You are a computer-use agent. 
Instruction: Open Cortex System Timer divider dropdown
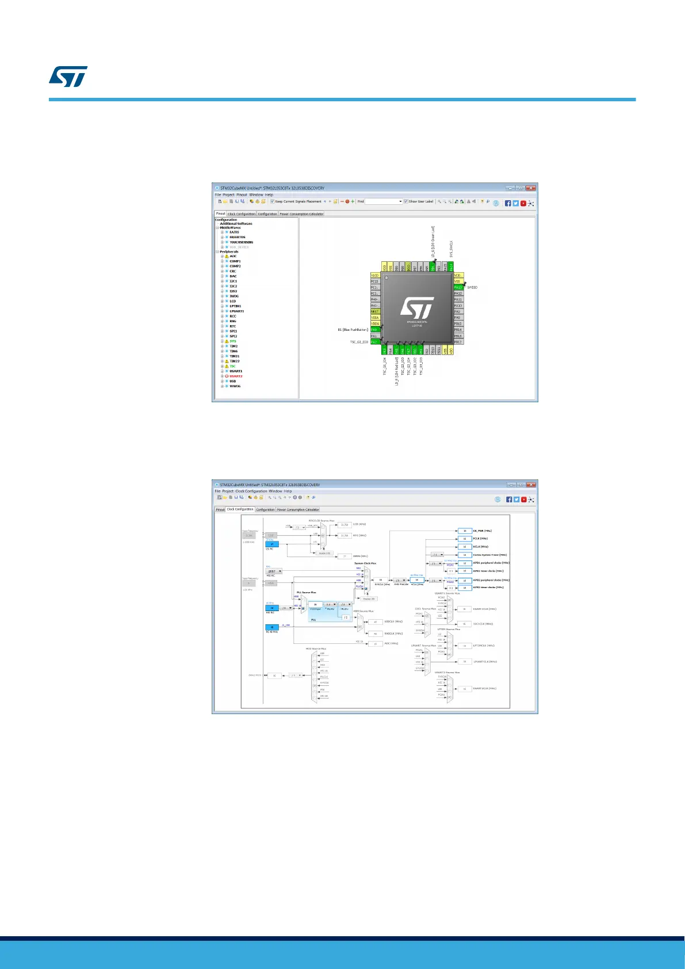(x=437, y=555)
